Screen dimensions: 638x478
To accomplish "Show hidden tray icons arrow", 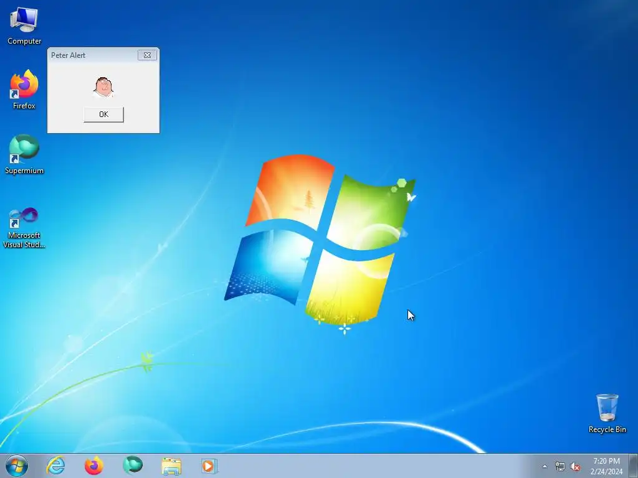I will pyautogui.click(x=545, y=466).
